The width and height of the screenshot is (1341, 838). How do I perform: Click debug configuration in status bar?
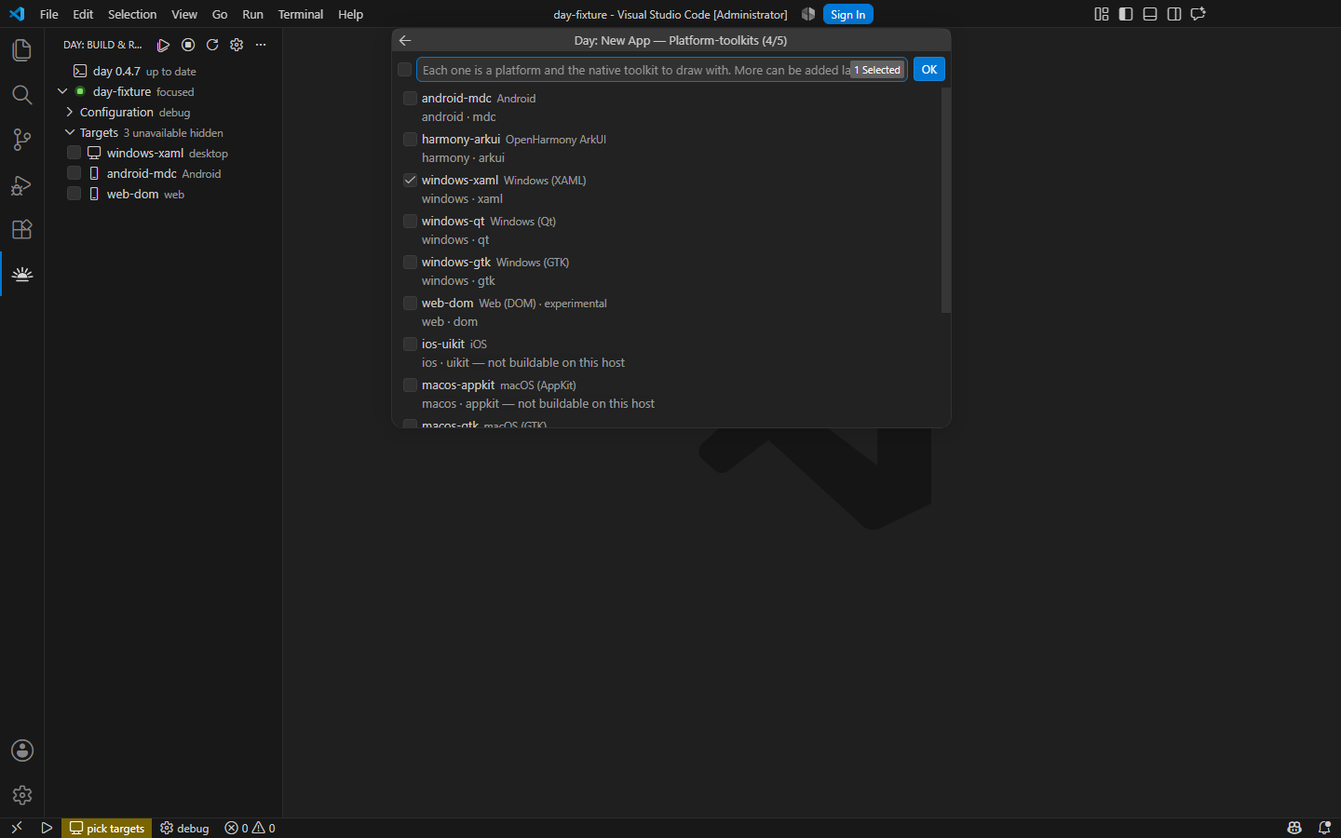(184, 828)
